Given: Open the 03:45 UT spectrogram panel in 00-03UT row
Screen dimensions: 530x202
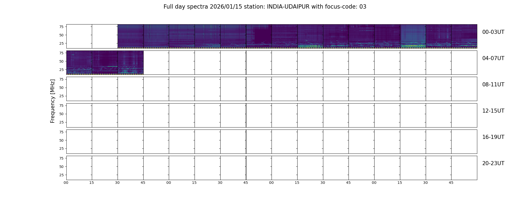Looking at the screenshot, I should coord(464,36).
